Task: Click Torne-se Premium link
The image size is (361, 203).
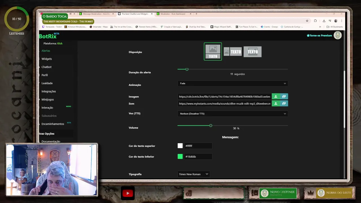Action: pyautogui.click(x=319, y=36)
